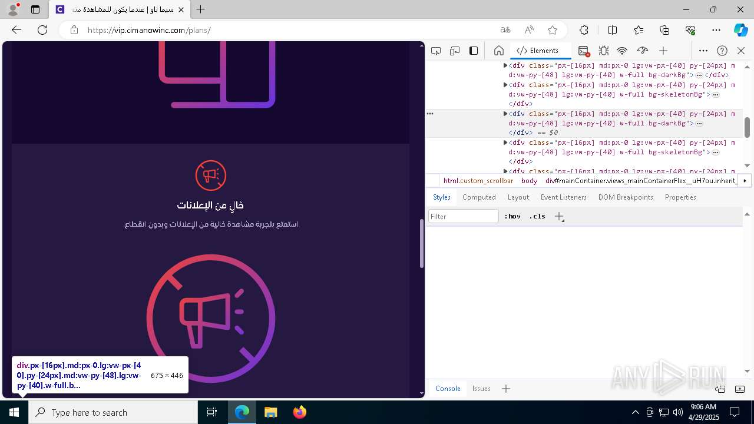754x424 pixels.
Task: Toggle :hov element state panel
Action: tap(512, 216)
